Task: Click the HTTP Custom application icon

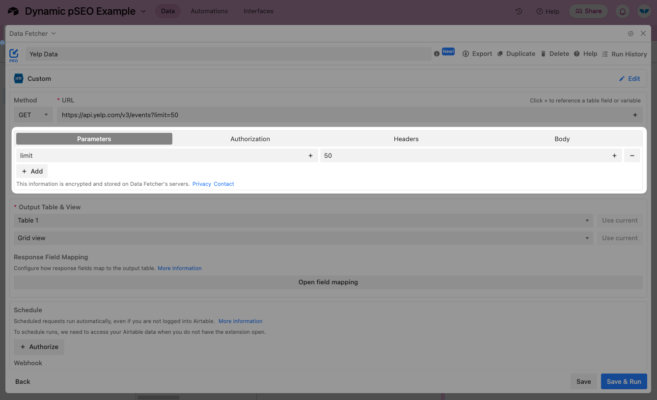Action: click(x=19, y=78)
